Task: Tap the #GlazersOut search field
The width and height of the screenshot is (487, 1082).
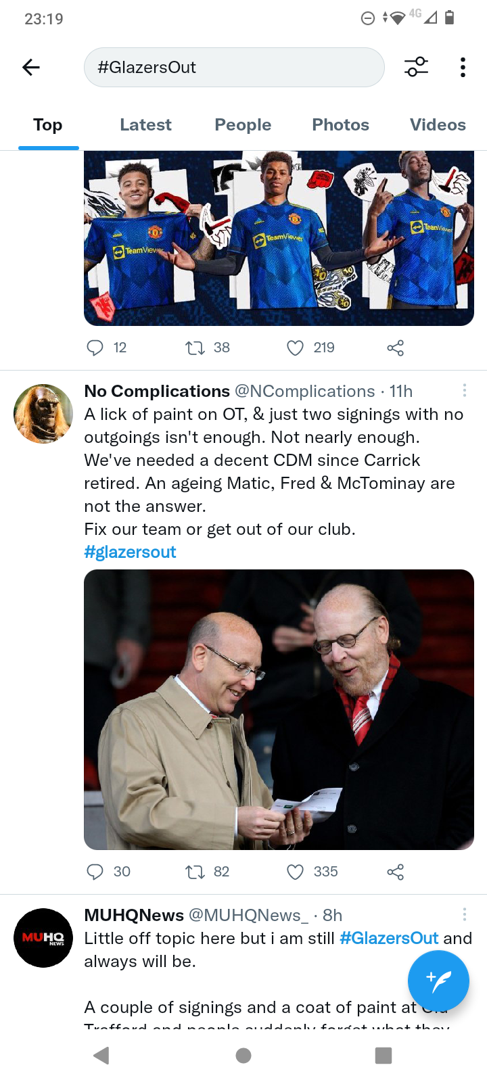Action: pyautogui.click(x=234, y=67)
